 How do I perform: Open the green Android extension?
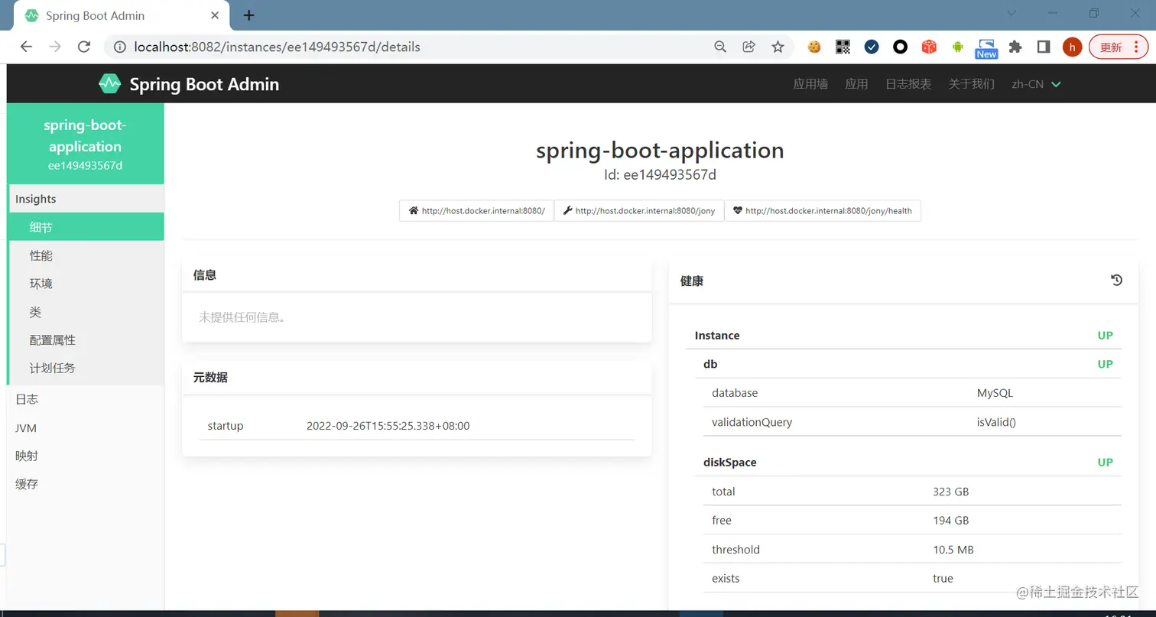(958, 47)
